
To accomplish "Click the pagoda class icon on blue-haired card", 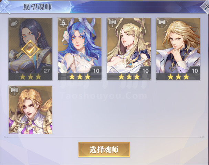I will coord(63,23).
